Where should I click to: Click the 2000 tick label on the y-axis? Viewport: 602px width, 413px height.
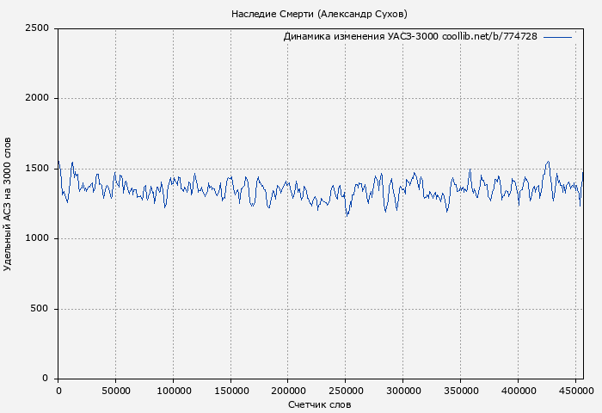[36, 98]
